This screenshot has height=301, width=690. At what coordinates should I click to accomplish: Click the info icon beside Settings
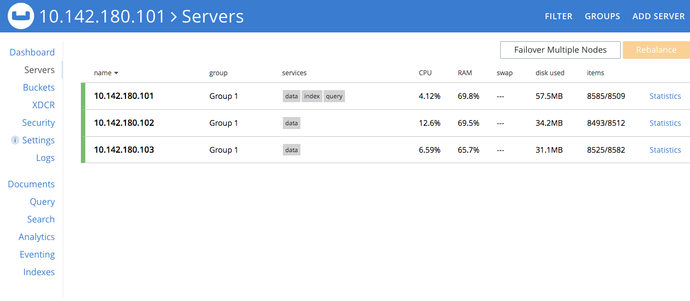(x=15, y=141)
